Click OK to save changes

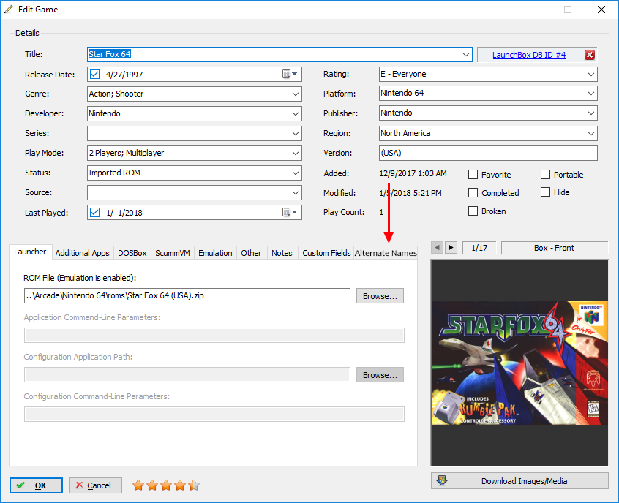pos(36,485)
